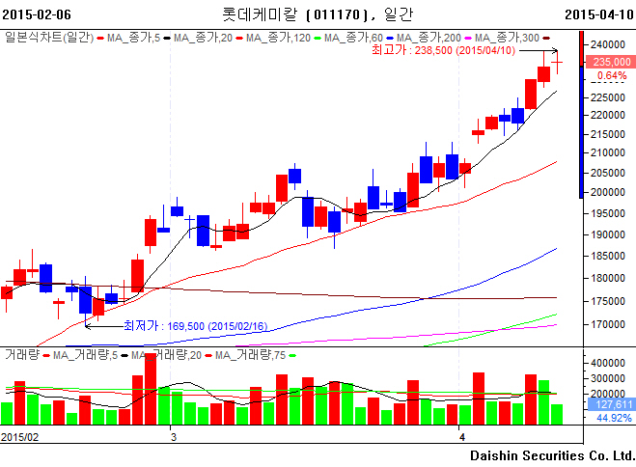Click the start date 2015-02-06

37,14
